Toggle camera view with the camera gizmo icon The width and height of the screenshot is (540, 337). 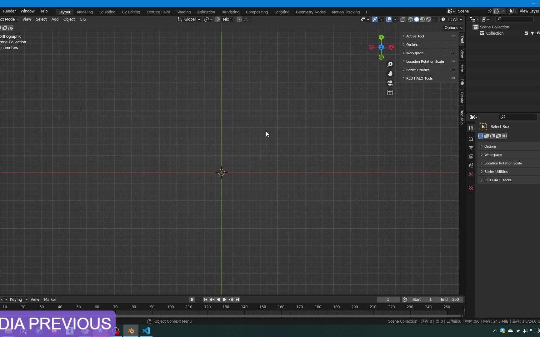[390, 83]
